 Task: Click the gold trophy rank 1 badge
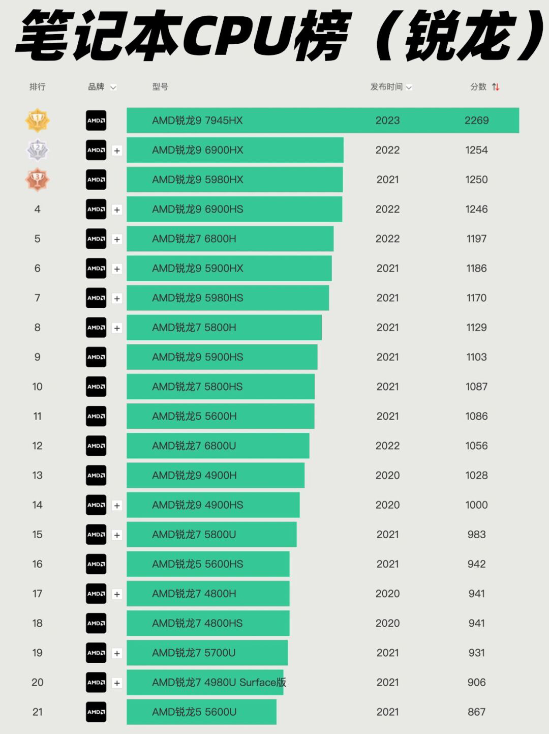point(37,121)
